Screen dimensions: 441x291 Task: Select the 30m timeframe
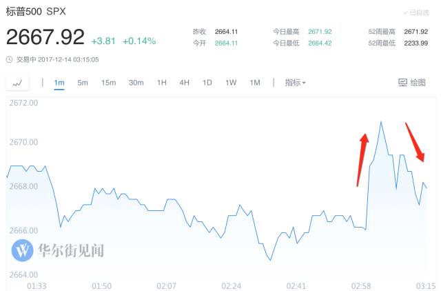click(x=136, y=83)
